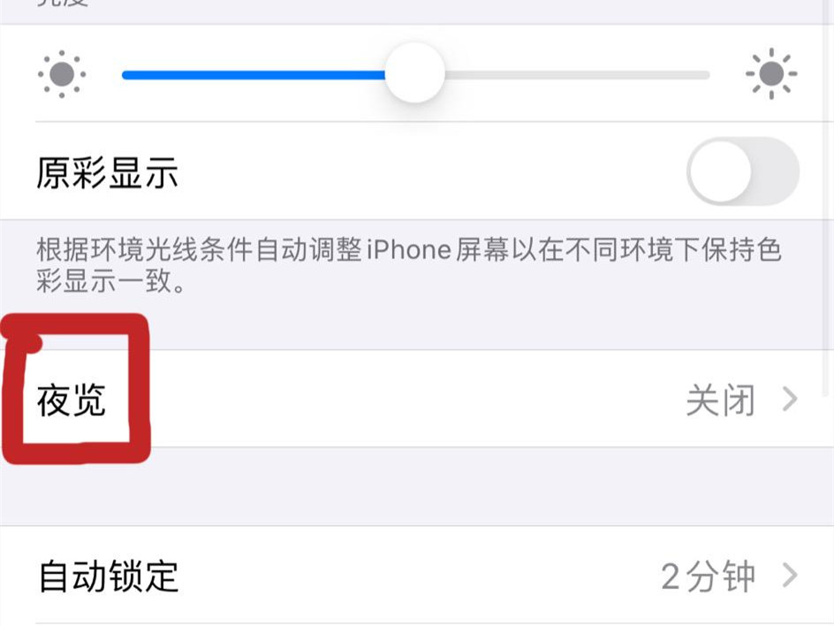Tap the 关闭 status in 夜览 row
This screenshot has height=626, width=834.
tap(720, 400)
